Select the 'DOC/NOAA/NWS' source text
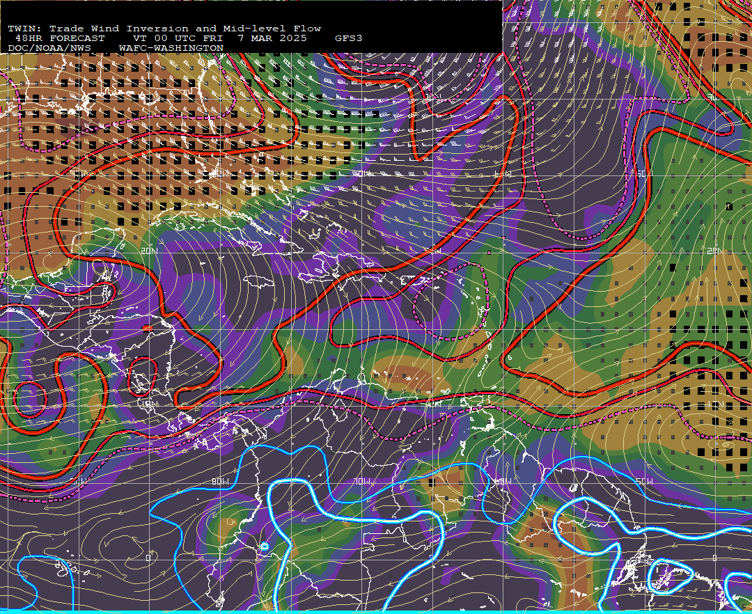This screenshot has width=752, height=614. (49, 49)
